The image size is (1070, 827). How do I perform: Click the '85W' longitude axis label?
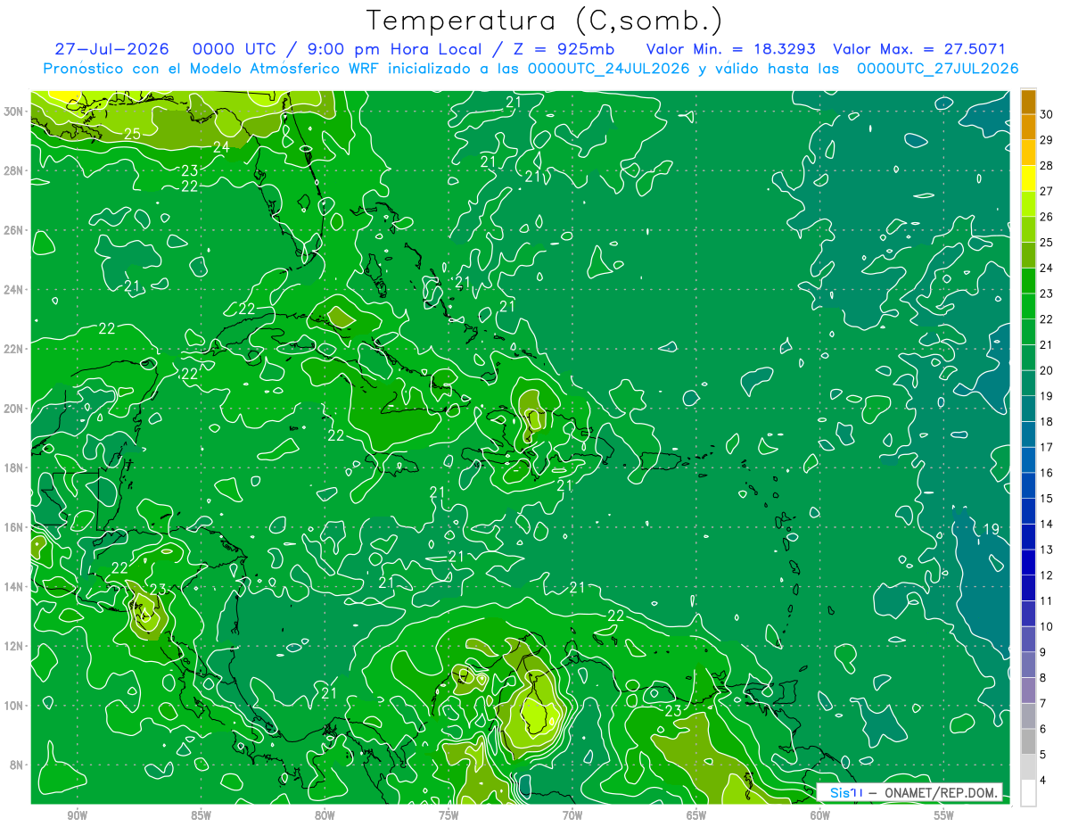[202, 815]
